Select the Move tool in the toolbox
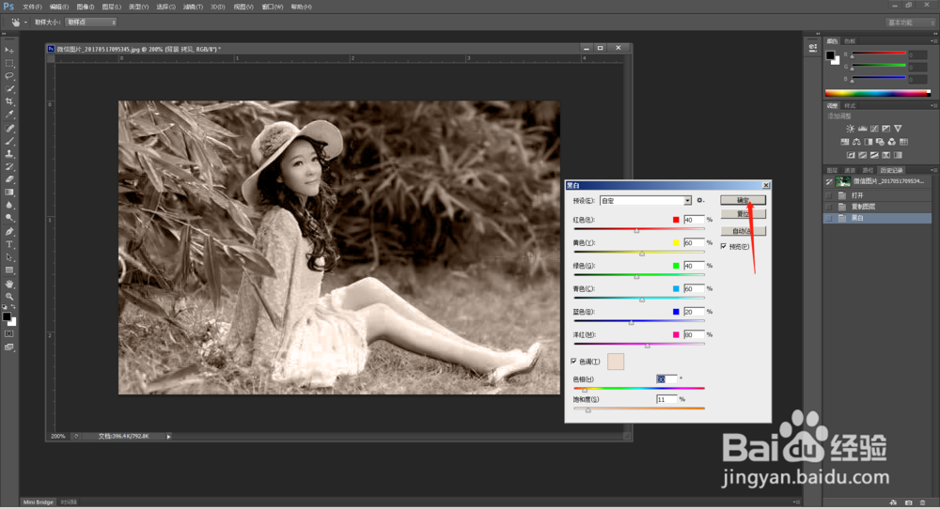This screenshot has width=940, height=509. (9, 50)
